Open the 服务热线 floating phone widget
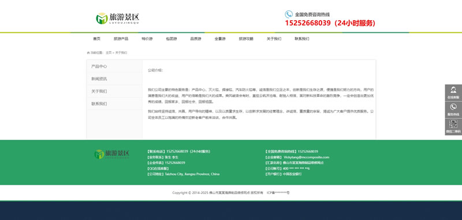Viewport: 462px width, 220px height. (453, 110)
